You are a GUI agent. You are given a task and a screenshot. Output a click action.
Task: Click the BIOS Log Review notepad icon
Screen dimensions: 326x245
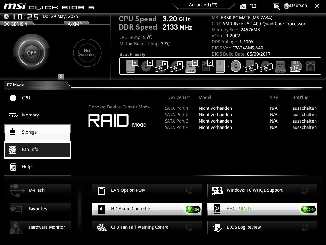(x=217, y=228)
